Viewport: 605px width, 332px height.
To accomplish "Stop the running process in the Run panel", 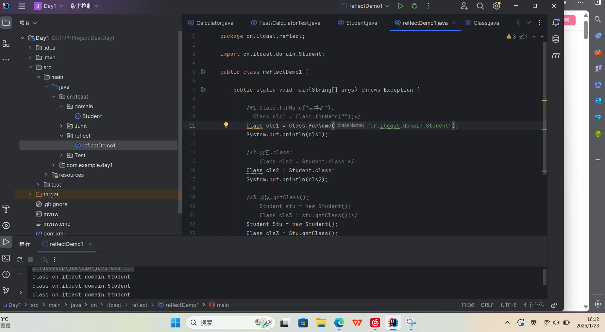I will click(30, 260).
